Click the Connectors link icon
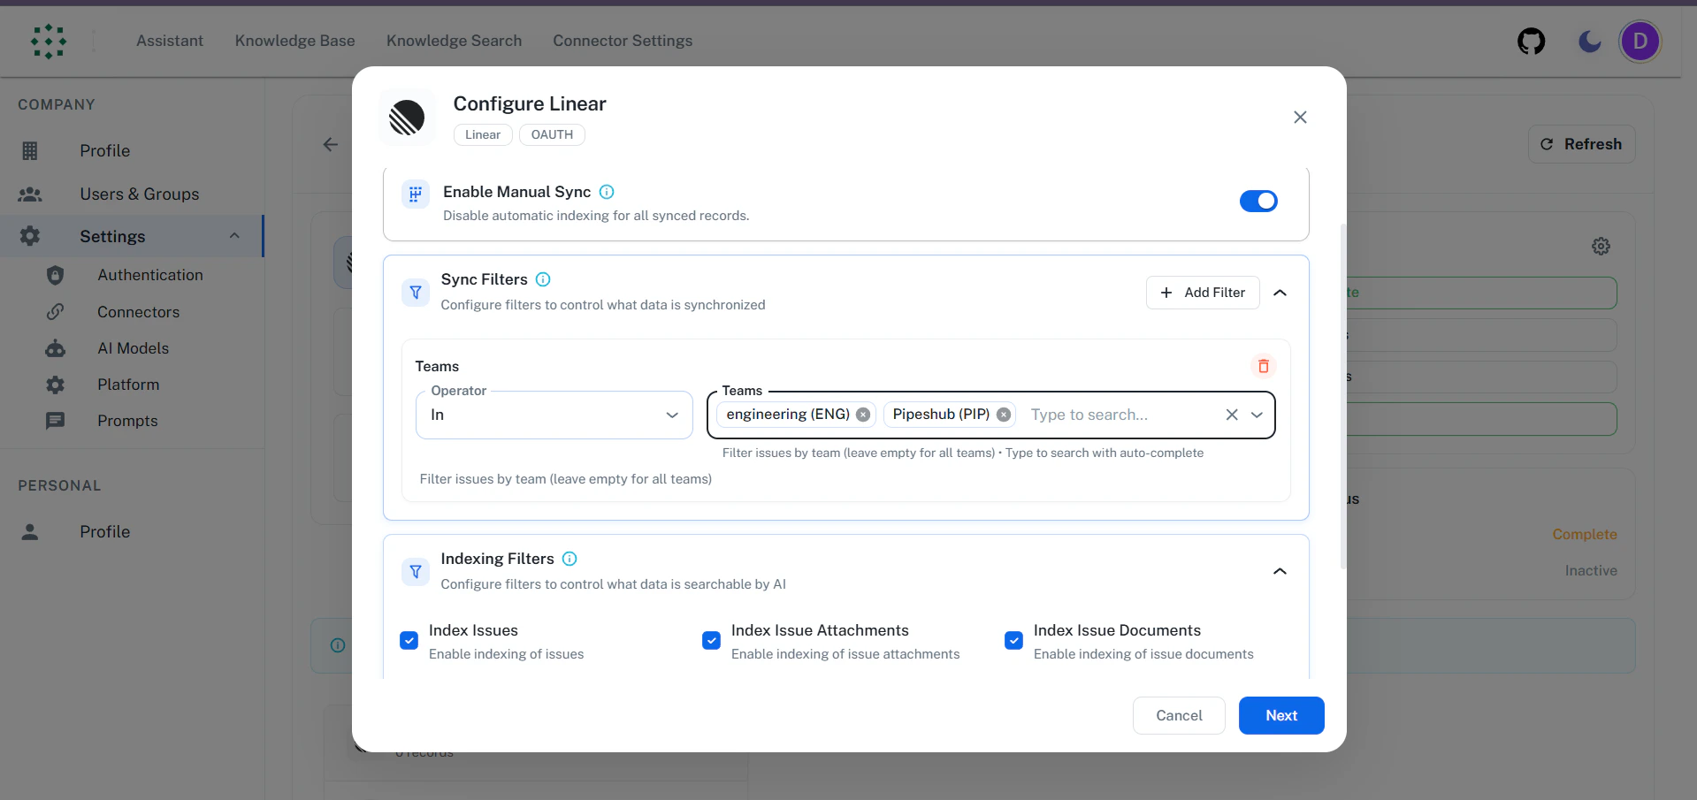Image resolution: width=1697 pixels, height=800 pixels. coord(55,311)
